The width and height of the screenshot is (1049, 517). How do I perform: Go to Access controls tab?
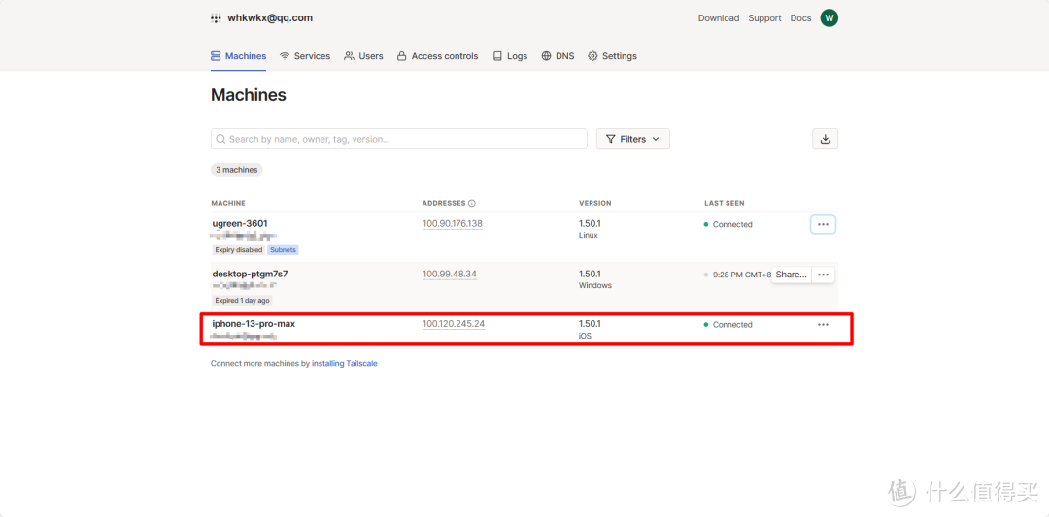[437, 56]
